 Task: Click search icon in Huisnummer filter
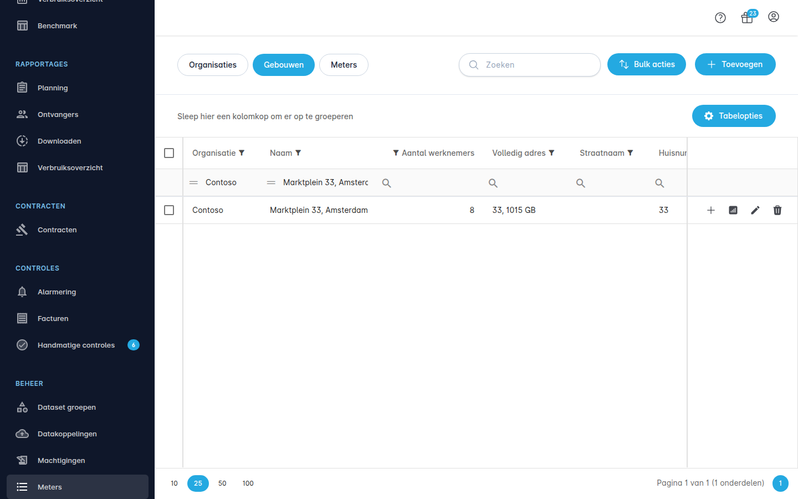[659, 183]
